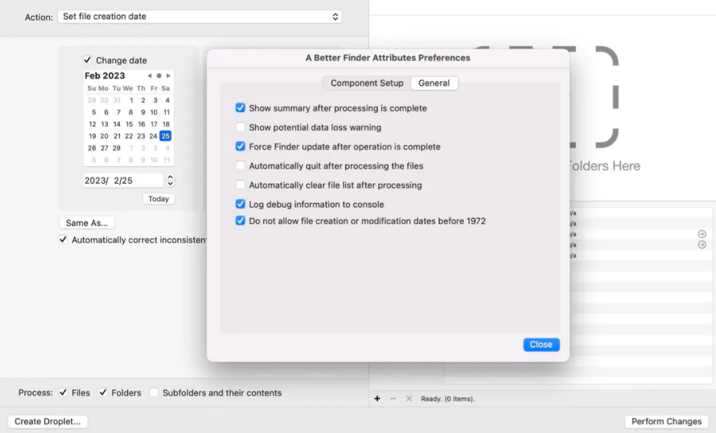Check Automatically clear file list after processing
This screenshot has width=716, height=433.
point(240,185)
